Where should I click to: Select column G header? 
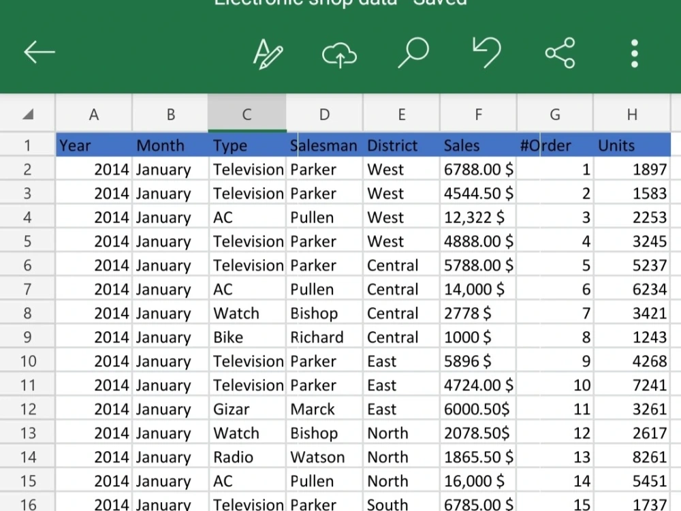tap(555, 114)
